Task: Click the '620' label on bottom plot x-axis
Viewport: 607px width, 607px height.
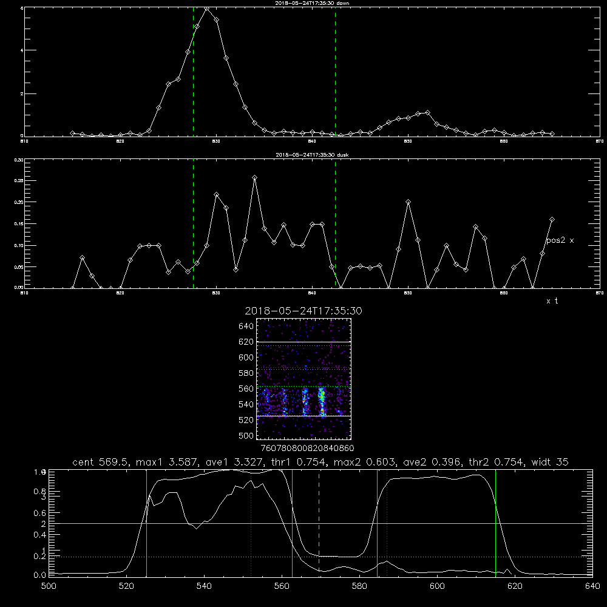Action: (515, 586)
